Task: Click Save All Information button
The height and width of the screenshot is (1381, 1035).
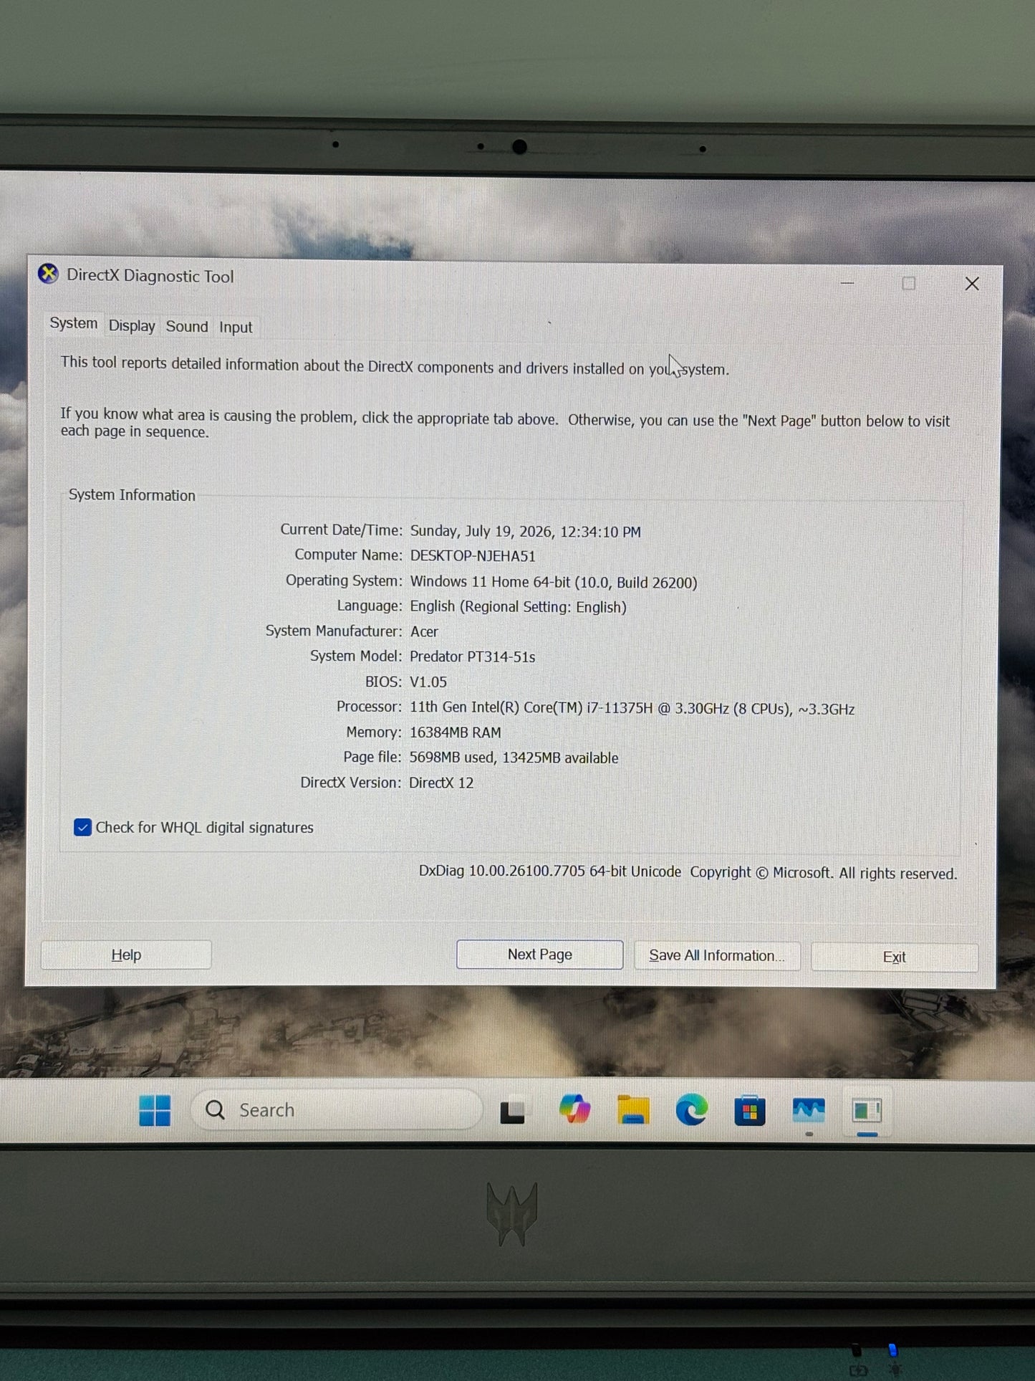Action: pyautogui.click(x=717, y=956)
